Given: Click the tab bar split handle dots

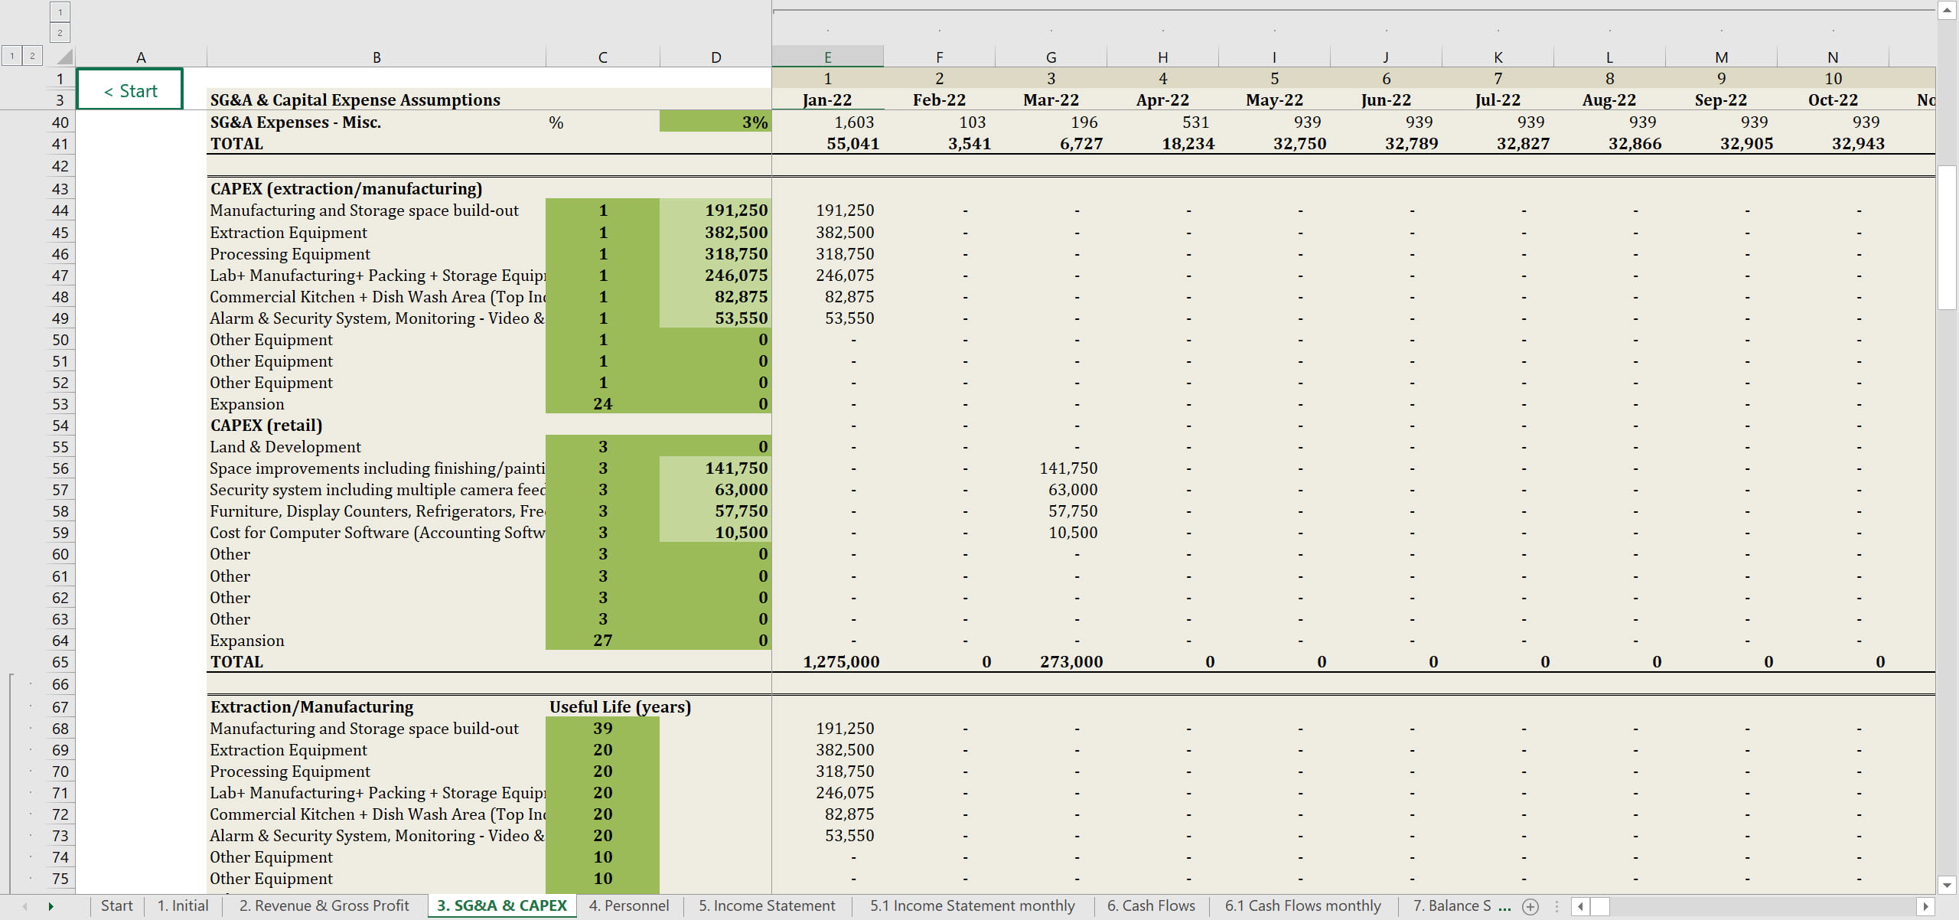Looking at the screenshot, I should tap(1556, 906).
